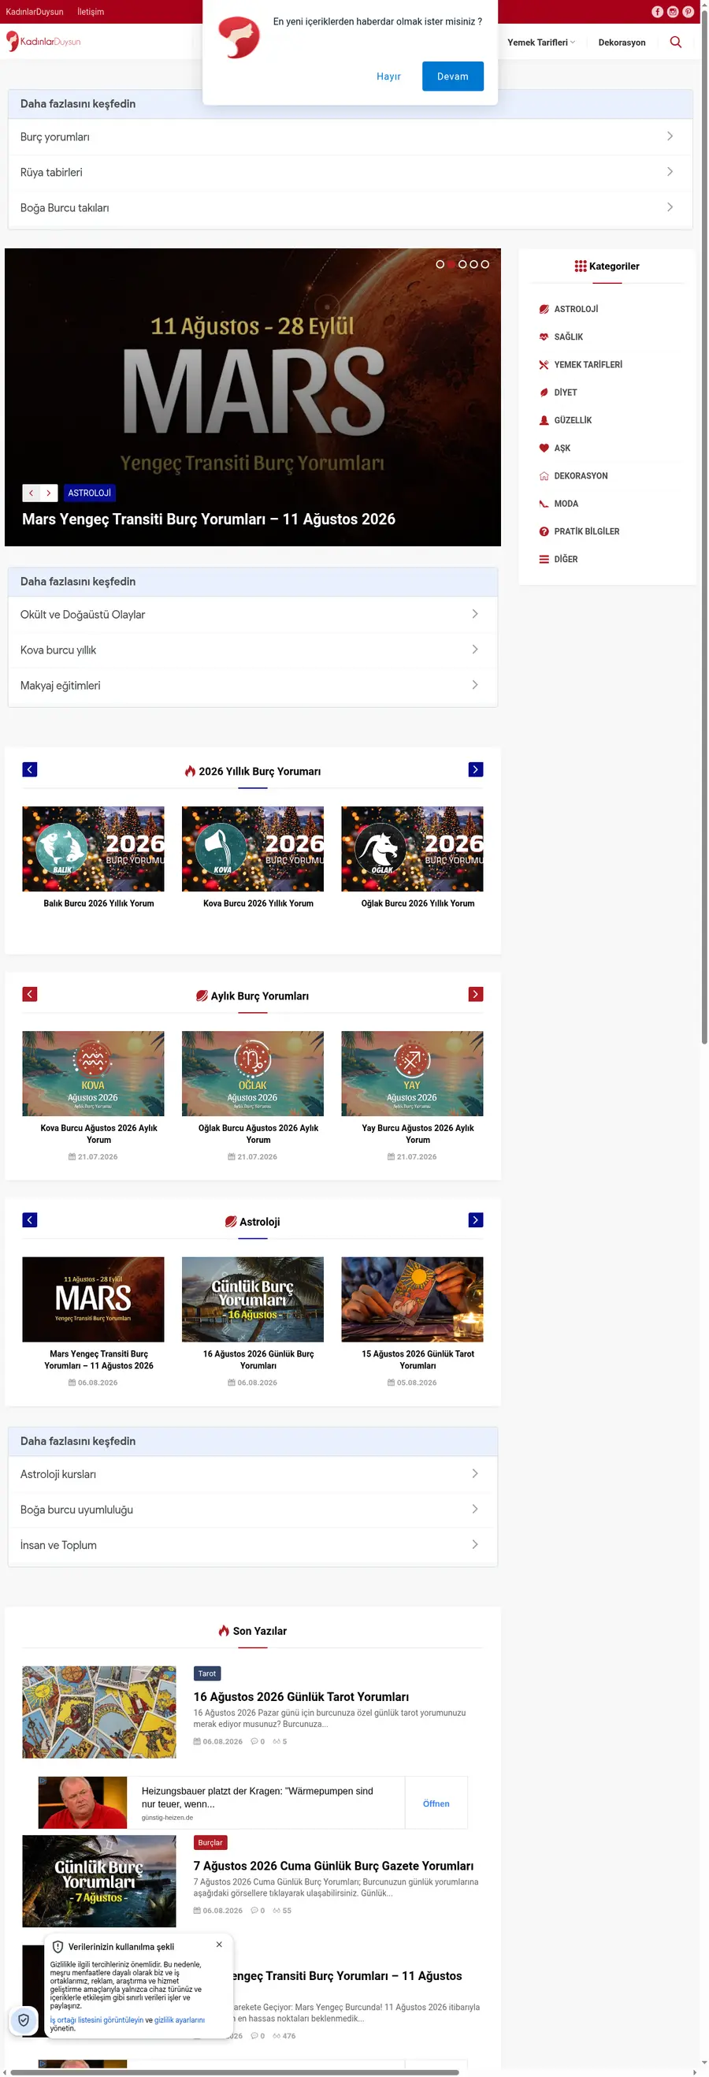
Task: Expand Burç yorumları row chevron
Action: click(670, 136)
